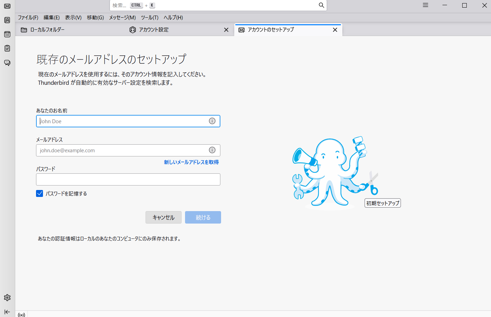Open the ツール(T) menu
491x317 pixels.
[149, 18]
